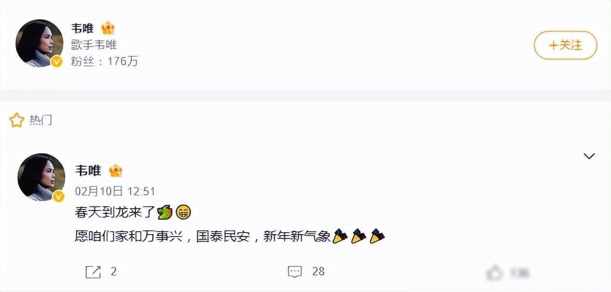Open the post timestamp 02月10日 12:51
611x292 pixels.
coord(115,191)
